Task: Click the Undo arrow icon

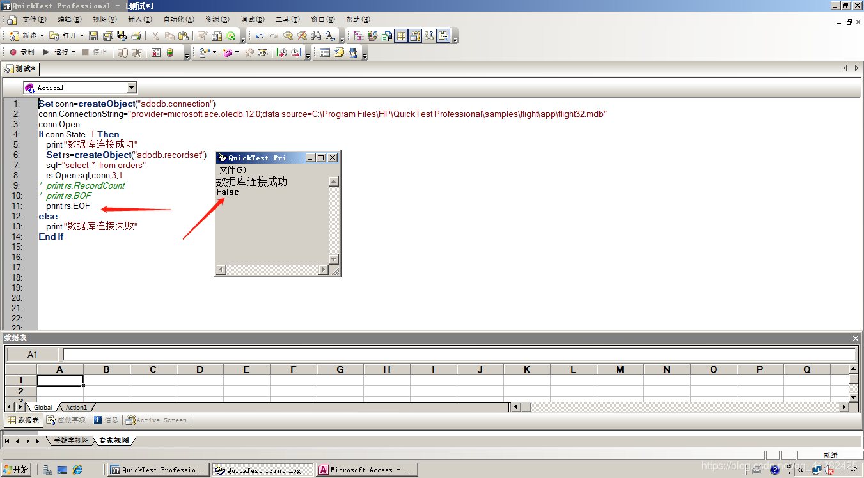Action: click(260, 36)
